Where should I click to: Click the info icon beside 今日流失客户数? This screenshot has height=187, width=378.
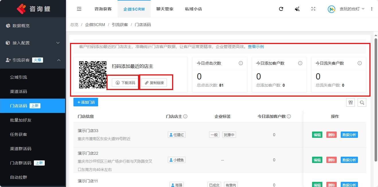(x=360, y=63)
